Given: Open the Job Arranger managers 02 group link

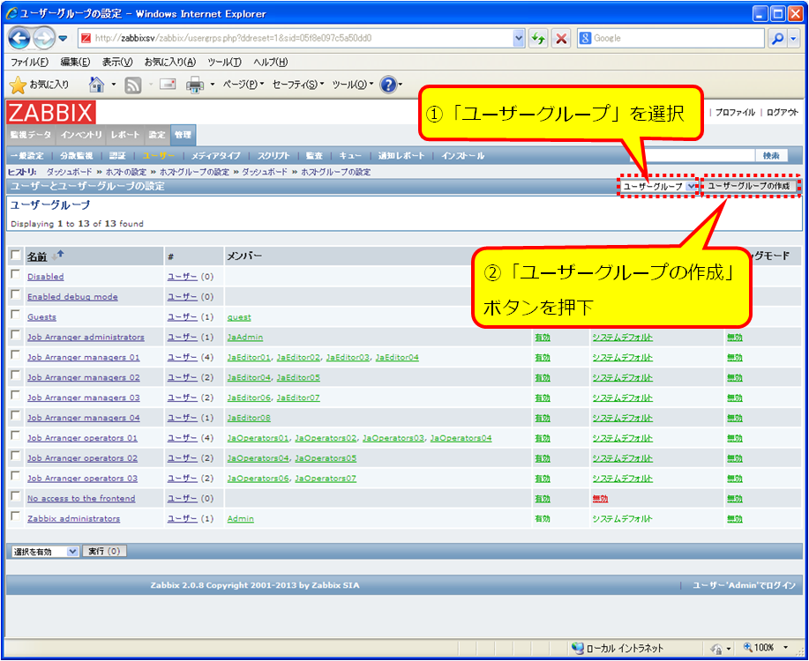Looking at the screenshot, I should click(84, 377).
